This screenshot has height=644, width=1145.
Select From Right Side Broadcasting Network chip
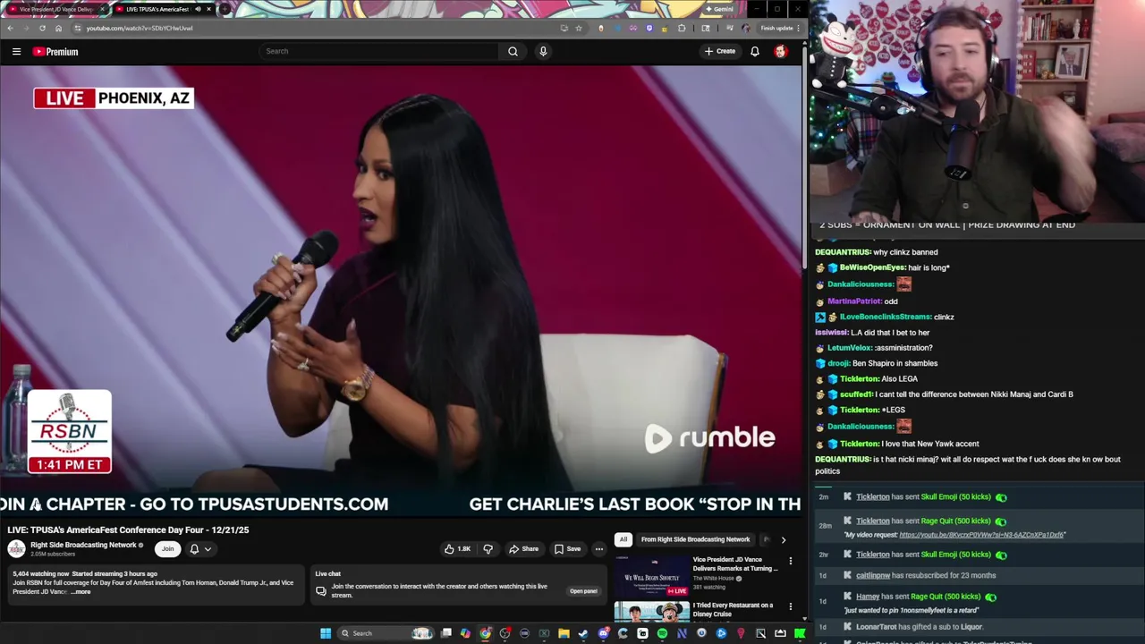pyautogui.click(x=695, y=539)
